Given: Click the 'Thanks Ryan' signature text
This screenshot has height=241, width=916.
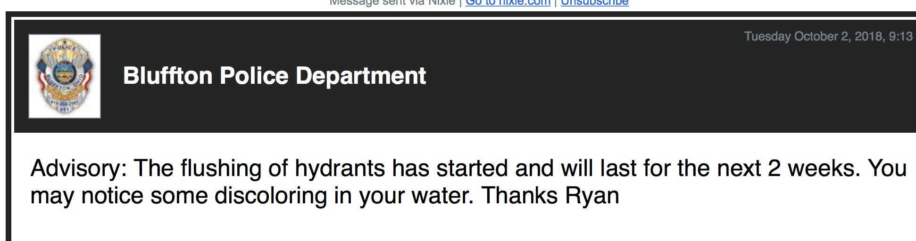Looking at the screenshot, I should pos(550,196).
